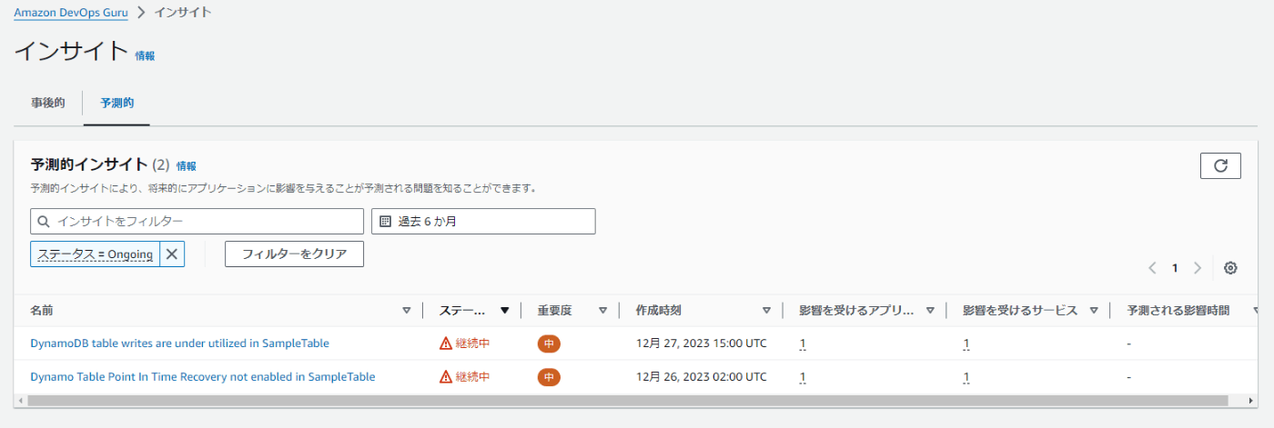Sort by 影響を受けるサービス column arrow
Screen dimensions: 1274x428
(x=1094, y=311)
